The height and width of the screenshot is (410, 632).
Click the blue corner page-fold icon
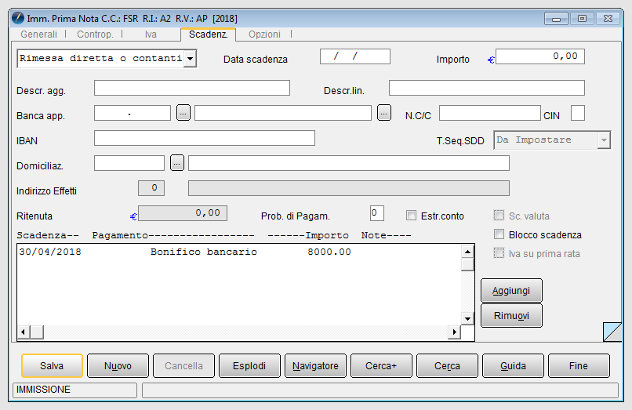[612, 332]
